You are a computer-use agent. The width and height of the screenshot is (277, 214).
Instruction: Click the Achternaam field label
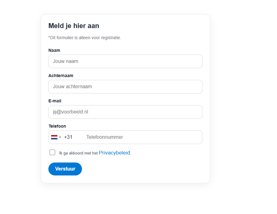pyautogui.click(x=61, y=76)
